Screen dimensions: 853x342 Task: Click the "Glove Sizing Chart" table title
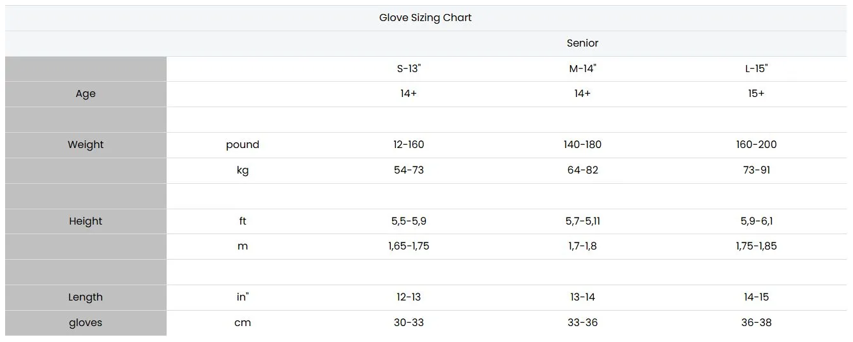425,18
